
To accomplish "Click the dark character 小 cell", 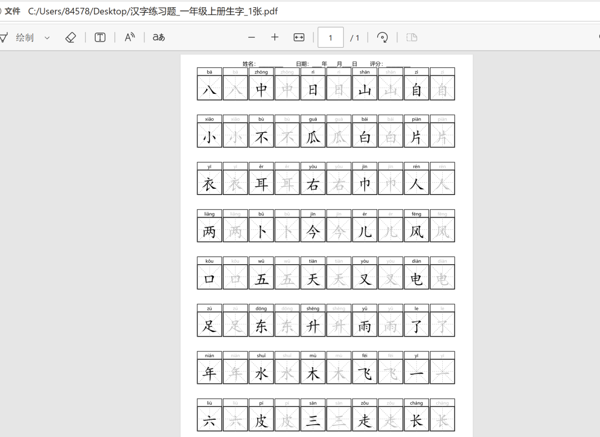I will (x=209, y=135).
